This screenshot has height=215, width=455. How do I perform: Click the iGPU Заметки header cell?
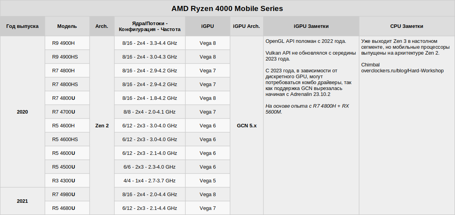[x=311, y=26]
